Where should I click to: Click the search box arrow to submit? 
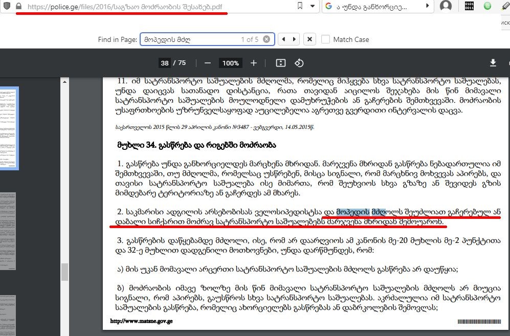coord(427,6)
